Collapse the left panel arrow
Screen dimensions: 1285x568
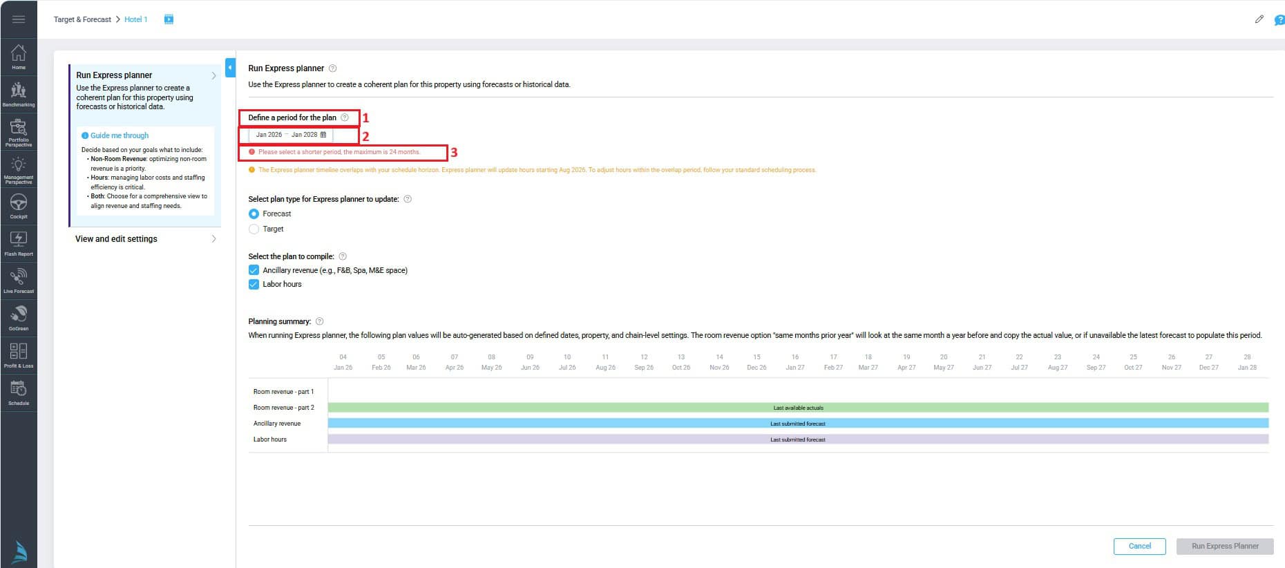230,68
